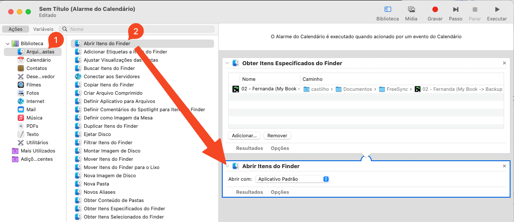Select Utilitários in the sidebar
Image resolution: width=514 pixels, height=222 pixels.
[x=37, y=142]
